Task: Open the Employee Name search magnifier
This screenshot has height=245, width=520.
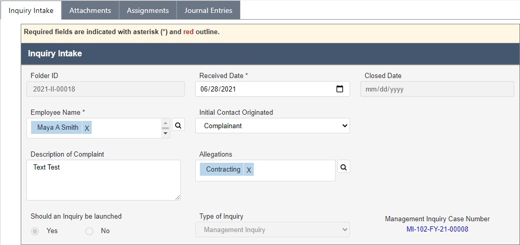Action: click(x=178, y=125)
